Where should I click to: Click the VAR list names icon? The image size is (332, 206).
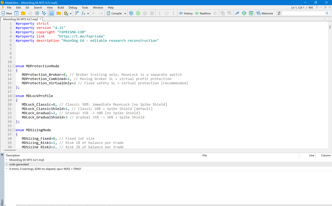tap(77, 13)
